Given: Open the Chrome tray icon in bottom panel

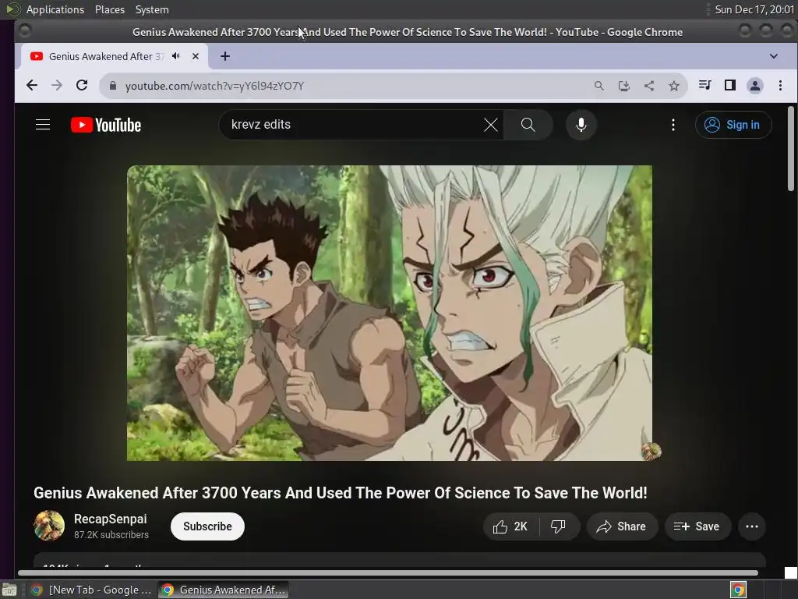Looking at the screenshot, I should 738,590.
